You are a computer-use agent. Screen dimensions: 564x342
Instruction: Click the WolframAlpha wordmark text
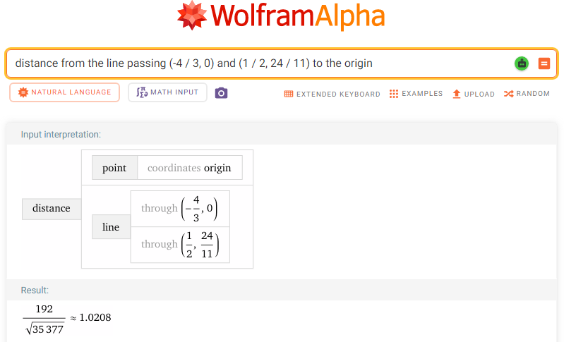click(x=297, y=16)
